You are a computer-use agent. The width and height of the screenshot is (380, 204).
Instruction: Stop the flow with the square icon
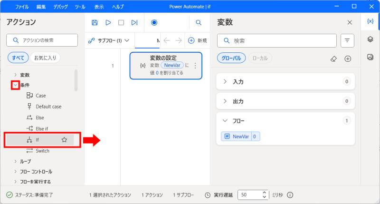pos(121,22)
